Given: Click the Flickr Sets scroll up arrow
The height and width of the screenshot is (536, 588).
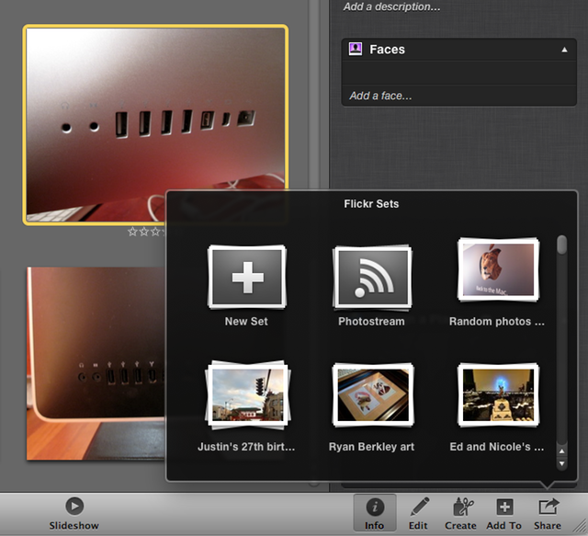Looking at the screenshot, I should pyautogui.click(x=561, y=451).
